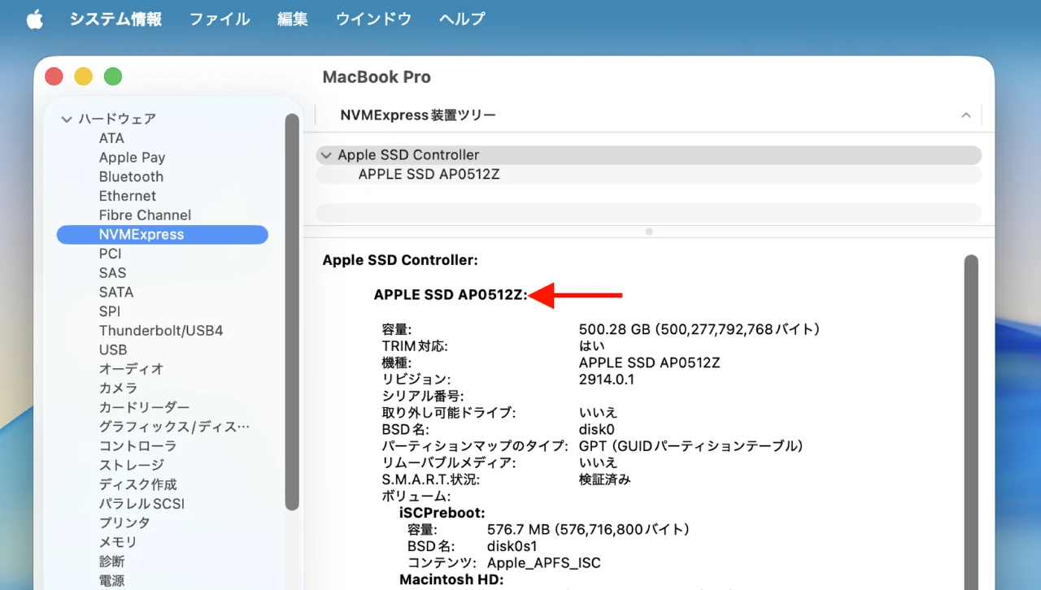The image size is (1041, 590).
Task: Select メモリ in the sidebar
Action: pos(120,542)
